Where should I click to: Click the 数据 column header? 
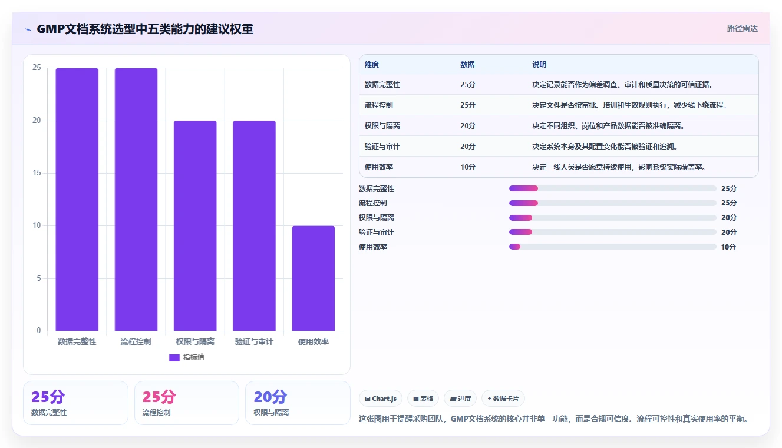(x=467, y=65)
